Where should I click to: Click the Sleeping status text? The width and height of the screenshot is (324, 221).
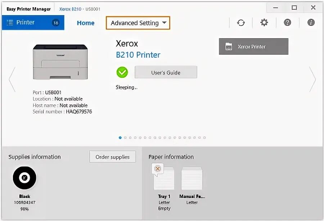point(126,87)
